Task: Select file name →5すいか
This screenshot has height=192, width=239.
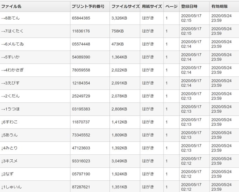Action: click(x=10, y=57)
